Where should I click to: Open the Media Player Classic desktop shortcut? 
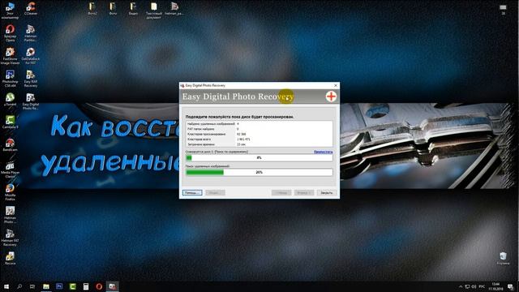[10, 170]
